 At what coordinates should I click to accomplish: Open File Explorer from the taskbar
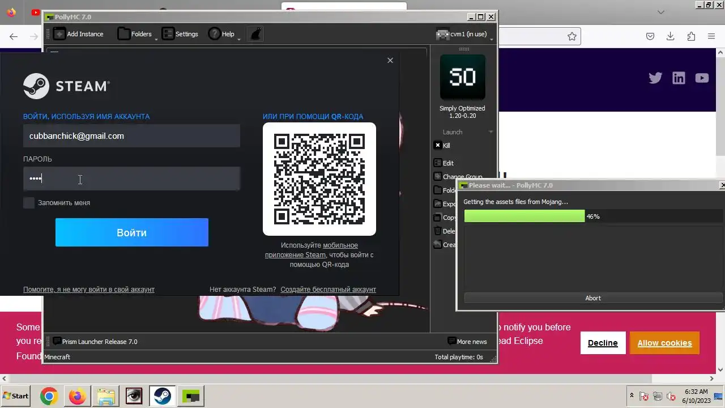pos(106,396)
